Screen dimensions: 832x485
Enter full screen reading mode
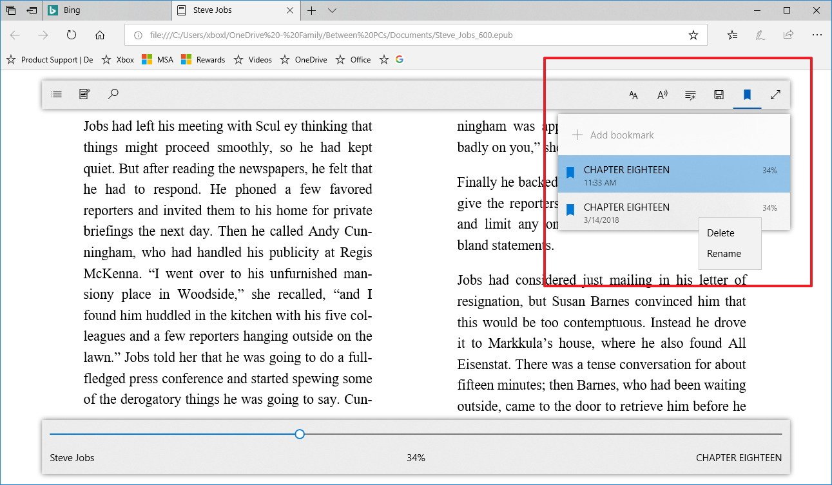point(775,95)
